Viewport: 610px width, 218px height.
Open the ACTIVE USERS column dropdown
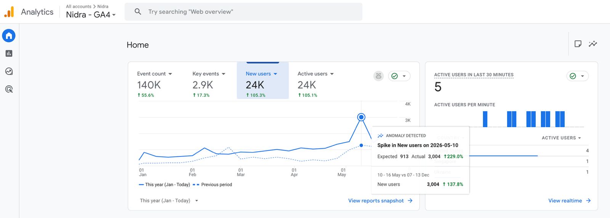(x=561, y=138)
